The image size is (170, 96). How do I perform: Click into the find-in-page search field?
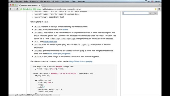pyautogui.click(x=136, y=13)
